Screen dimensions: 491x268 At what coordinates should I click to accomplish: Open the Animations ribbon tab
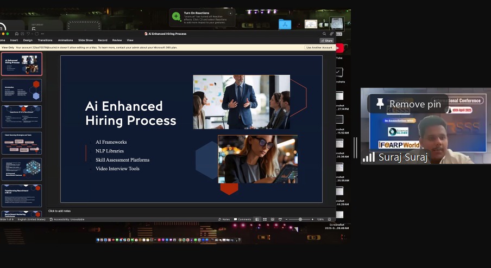(x=65, y=40)
